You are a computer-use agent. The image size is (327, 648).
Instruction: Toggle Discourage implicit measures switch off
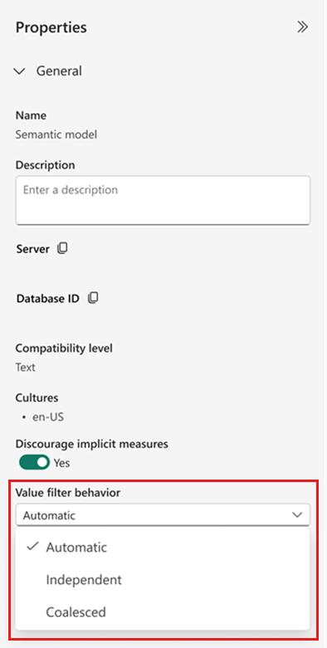(34, 462)
